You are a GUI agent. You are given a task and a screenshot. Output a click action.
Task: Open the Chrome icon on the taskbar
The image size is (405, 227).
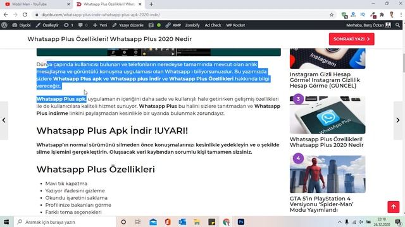tap(227, 222)
